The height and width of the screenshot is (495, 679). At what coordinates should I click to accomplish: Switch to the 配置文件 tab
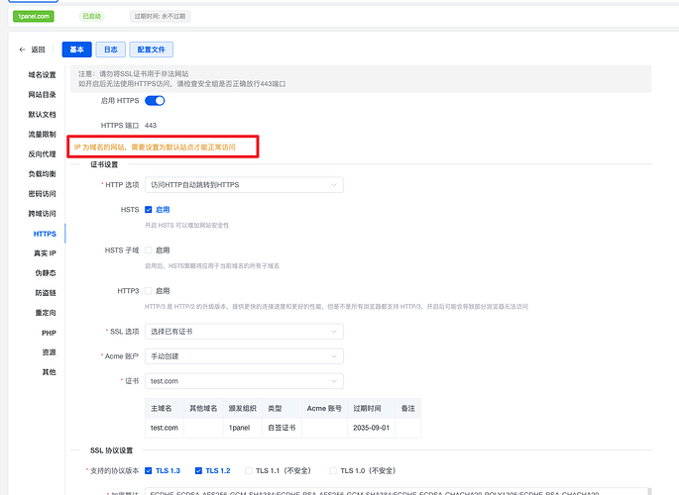[158, 49]
